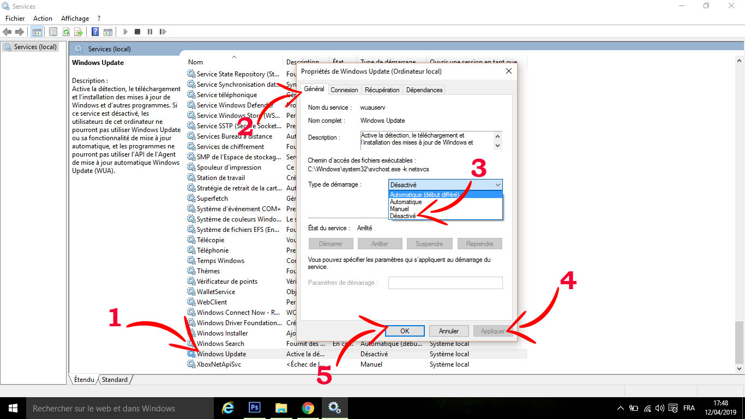Click the Appliquer button
Image resolution: width=745 pixels, height=419 pixels.
[x=493, y=331]
